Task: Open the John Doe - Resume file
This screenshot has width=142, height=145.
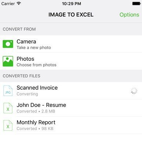Action: 71,108
